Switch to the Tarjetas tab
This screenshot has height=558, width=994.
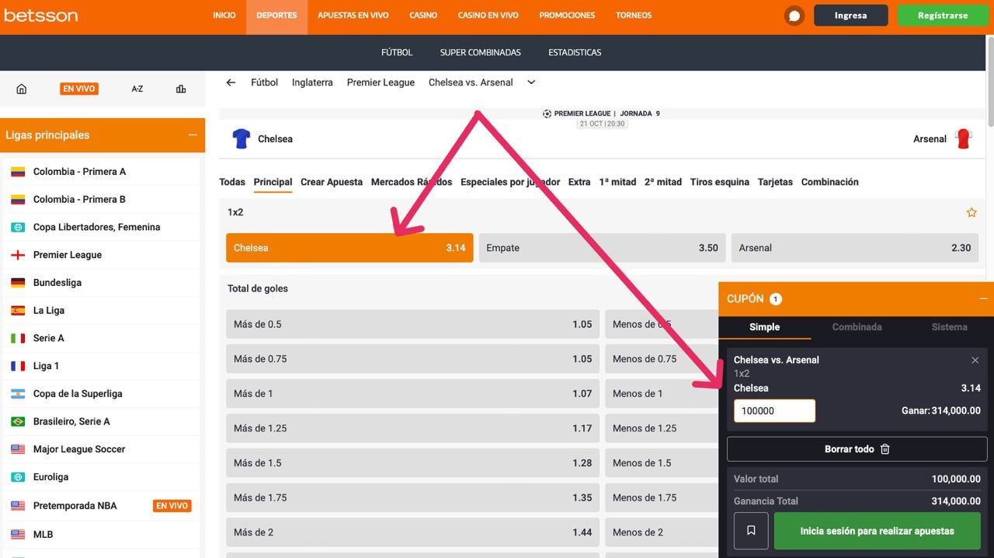tap(775, 182)
